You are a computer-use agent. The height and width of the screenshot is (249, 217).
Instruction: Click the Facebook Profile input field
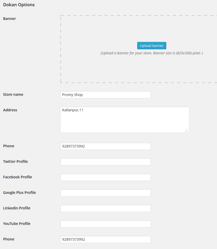105,177
